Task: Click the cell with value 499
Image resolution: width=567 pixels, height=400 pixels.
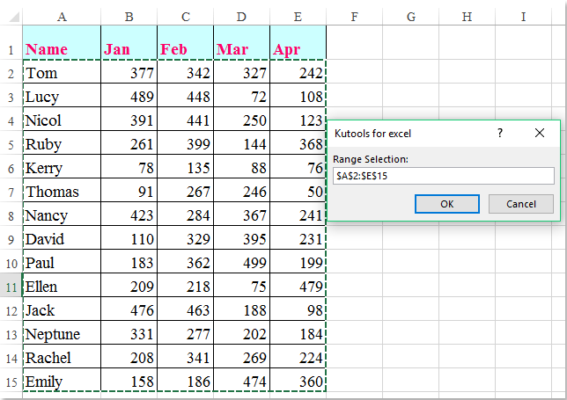Action: coord(241,263)
